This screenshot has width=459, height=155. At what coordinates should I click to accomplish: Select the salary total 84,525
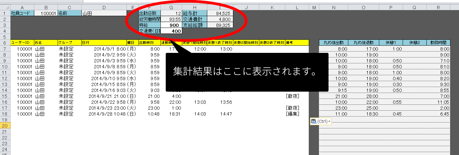(x=220, y=13)
